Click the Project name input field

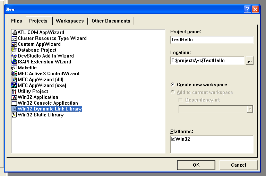tap(212, 40)
